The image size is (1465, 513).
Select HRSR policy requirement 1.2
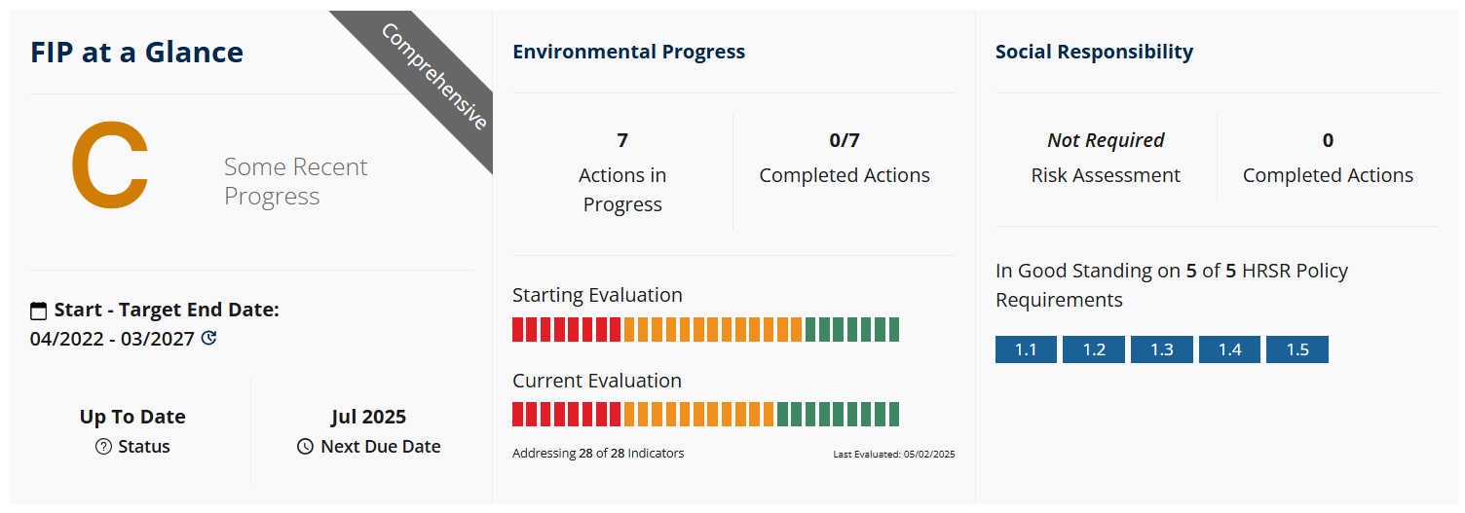(x=1094, y=349)
